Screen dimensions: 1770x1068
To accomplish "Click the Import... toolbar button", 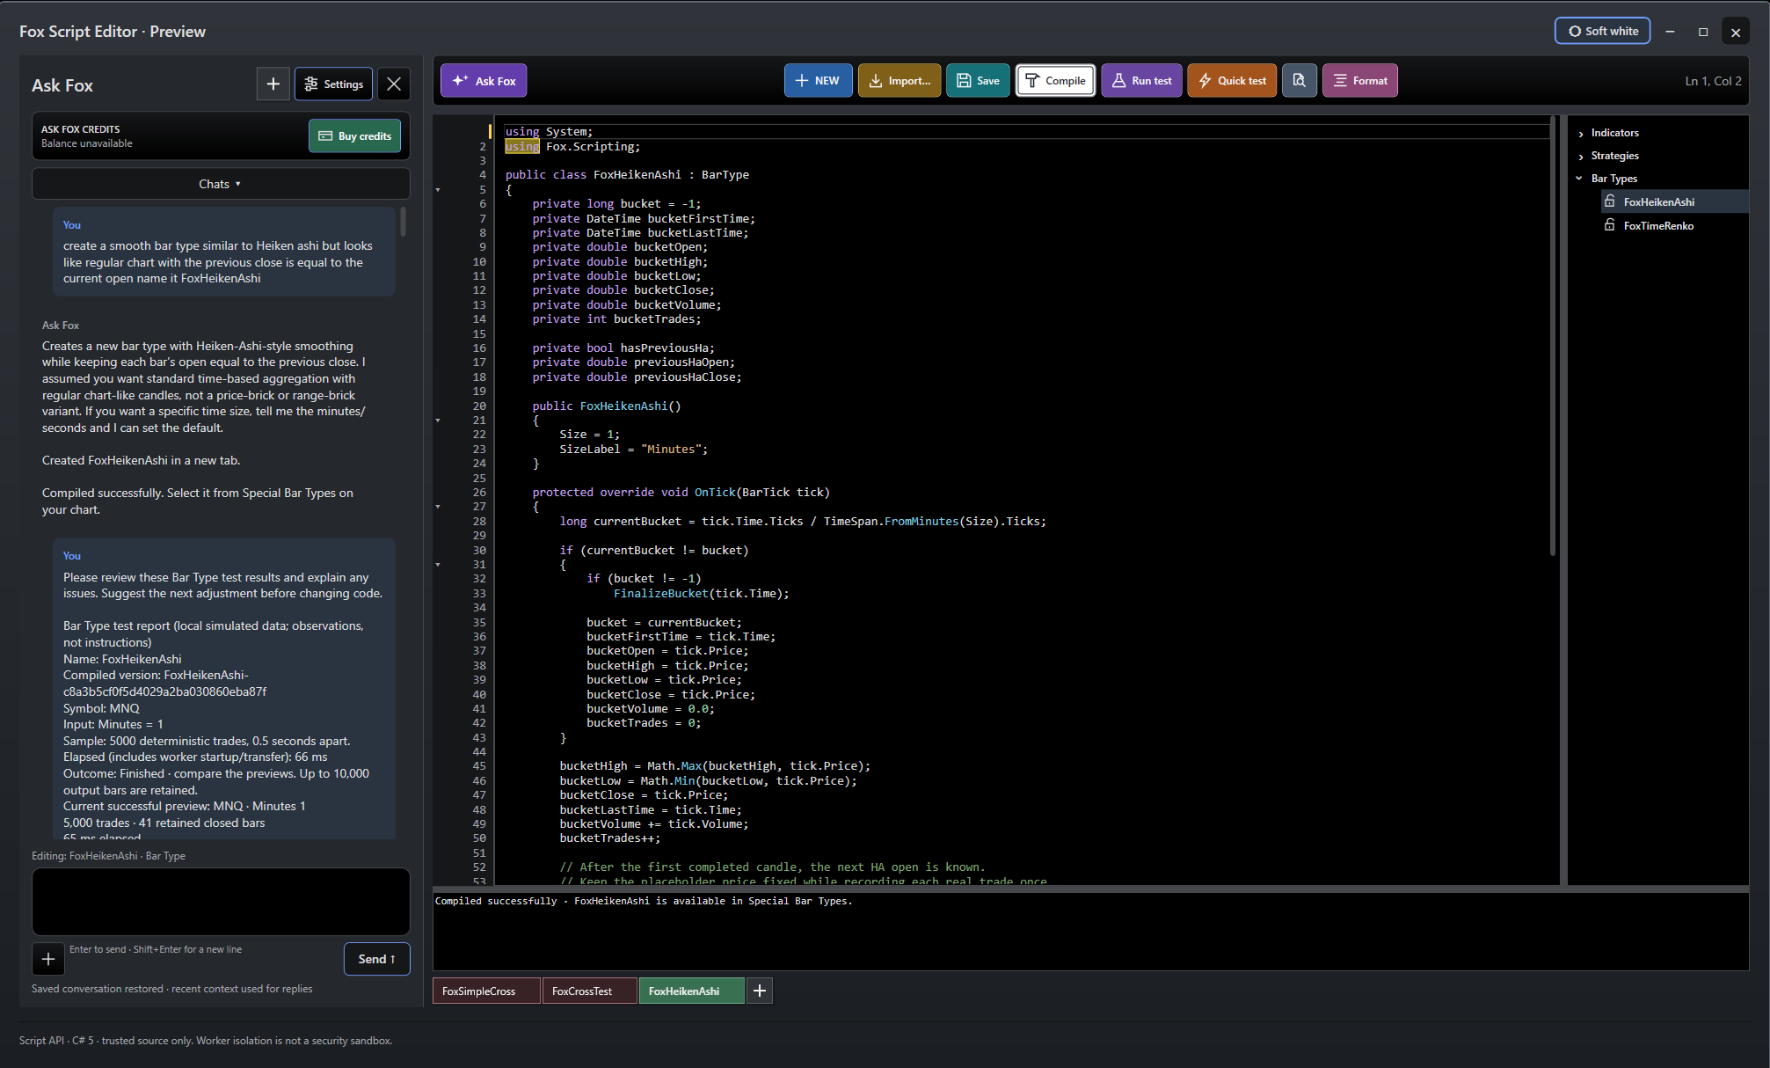I will point(900,81).
